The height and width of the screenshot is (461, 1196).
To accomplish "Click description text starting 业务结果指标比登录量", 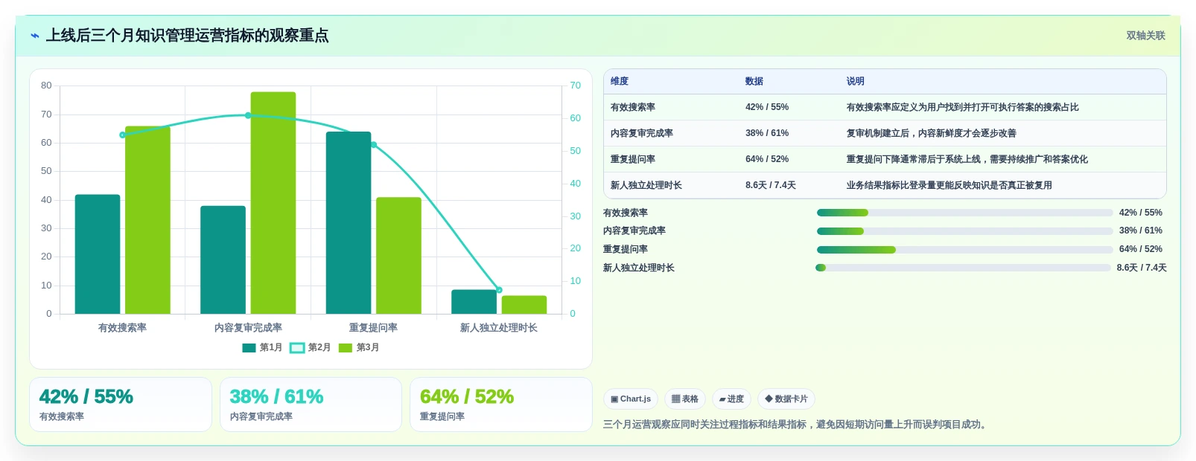I will click(x=949, y=186).
